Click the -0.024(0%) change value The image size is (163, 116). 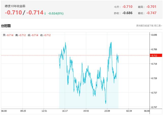[56, 13]
